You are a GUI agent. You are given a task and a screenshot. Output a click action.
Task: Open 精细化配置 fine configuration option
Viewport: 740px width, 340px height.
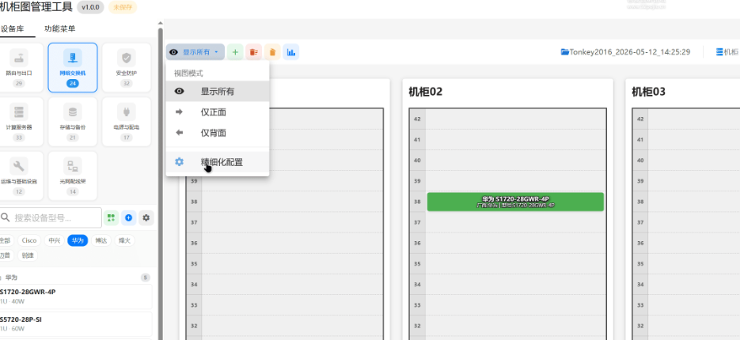tap(218, 162)
